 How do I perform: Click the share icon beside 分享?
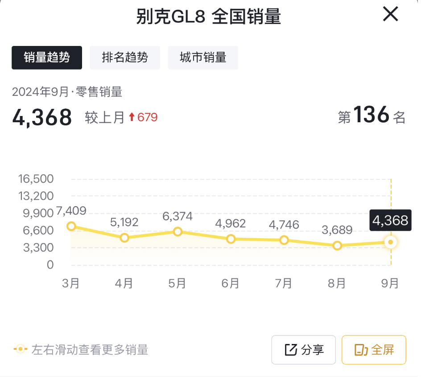[x=291, y=350]
